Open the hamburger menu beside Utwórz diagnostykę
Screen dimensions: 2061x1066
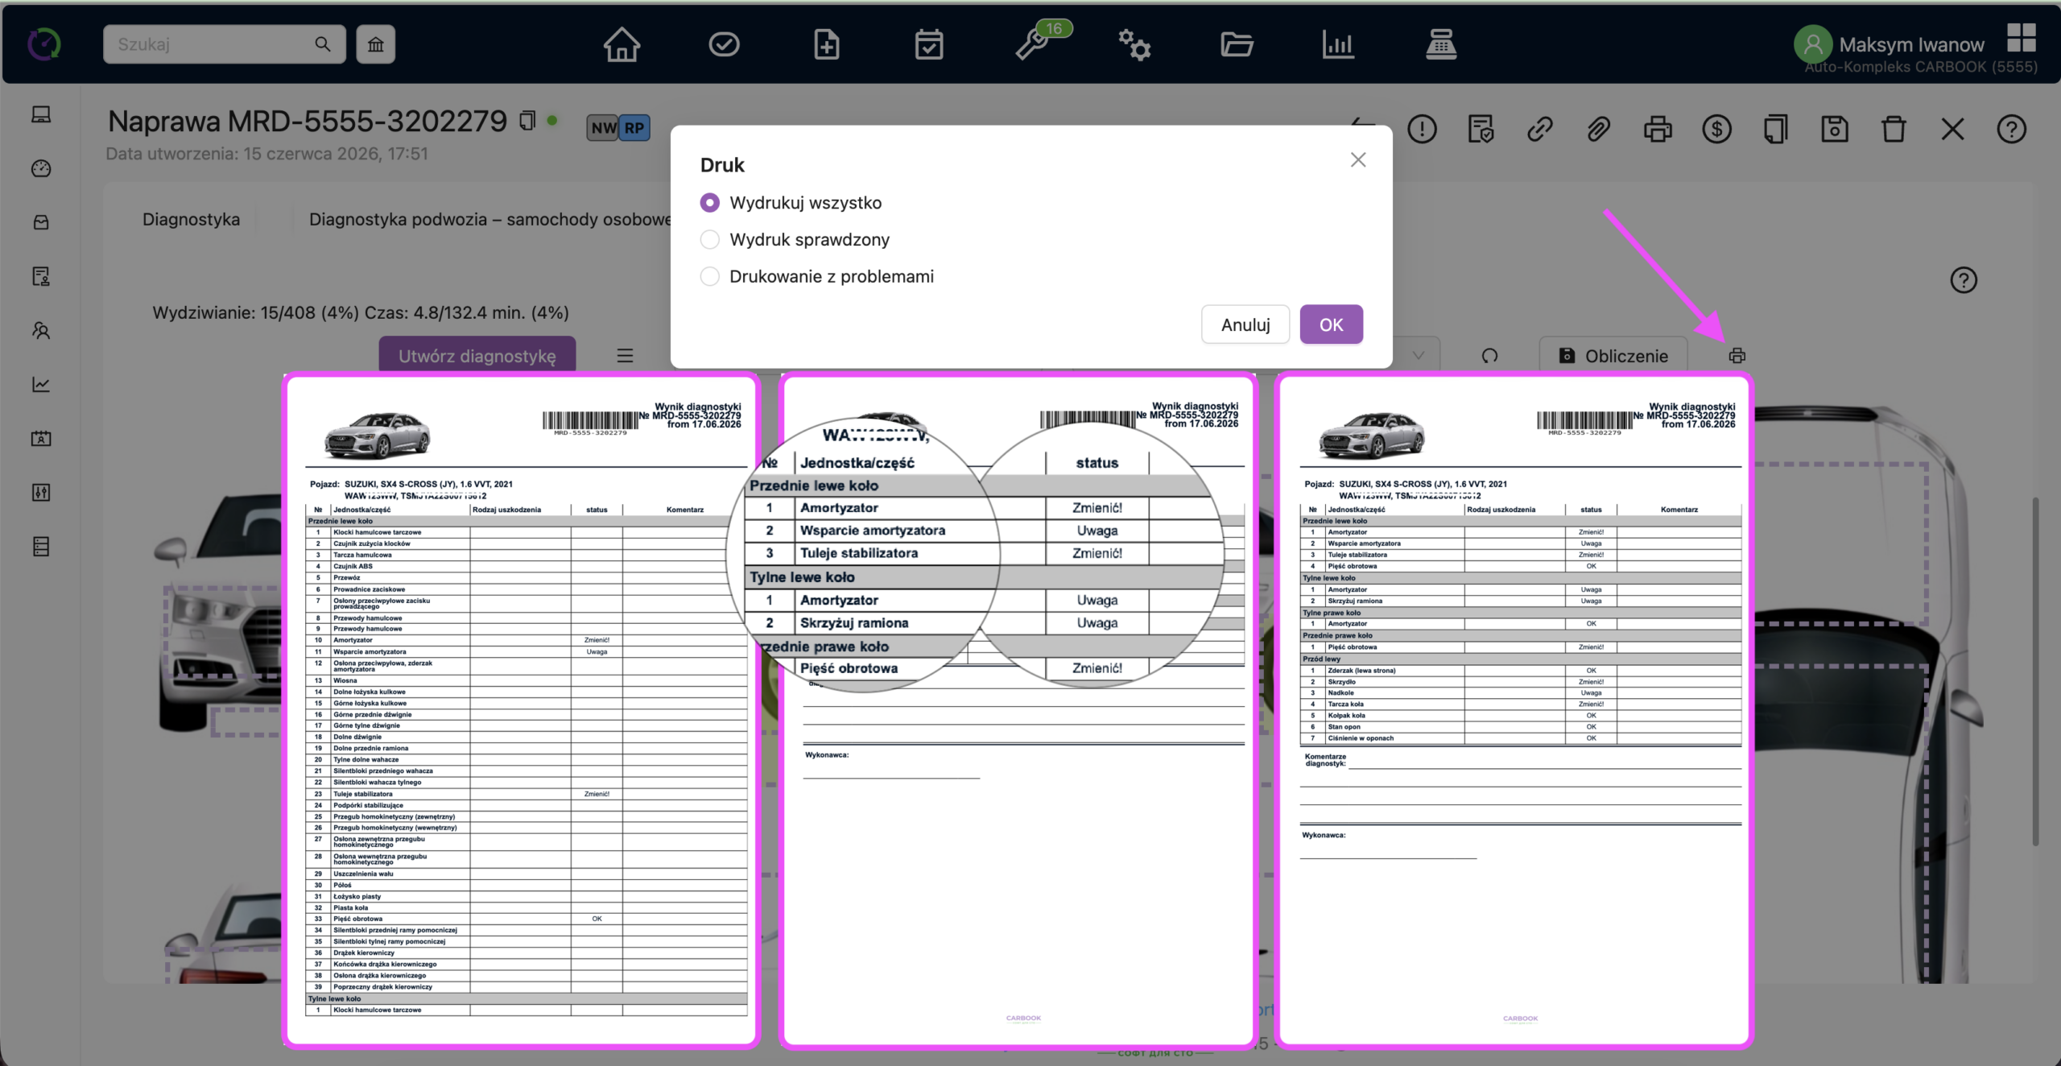[x=625, y=356]
